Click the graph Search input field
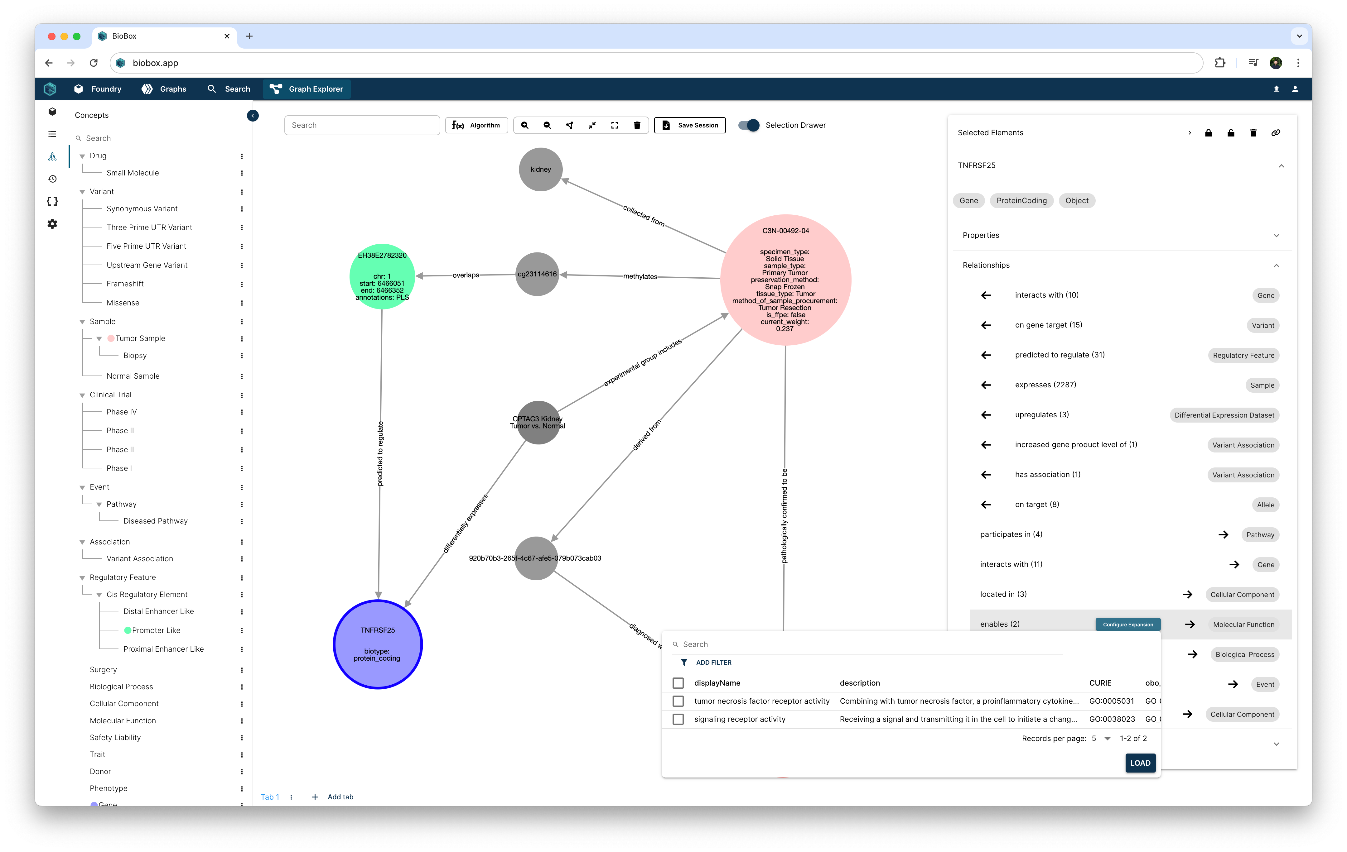This screenshot has width=1347, height=852. pos(362,125)
